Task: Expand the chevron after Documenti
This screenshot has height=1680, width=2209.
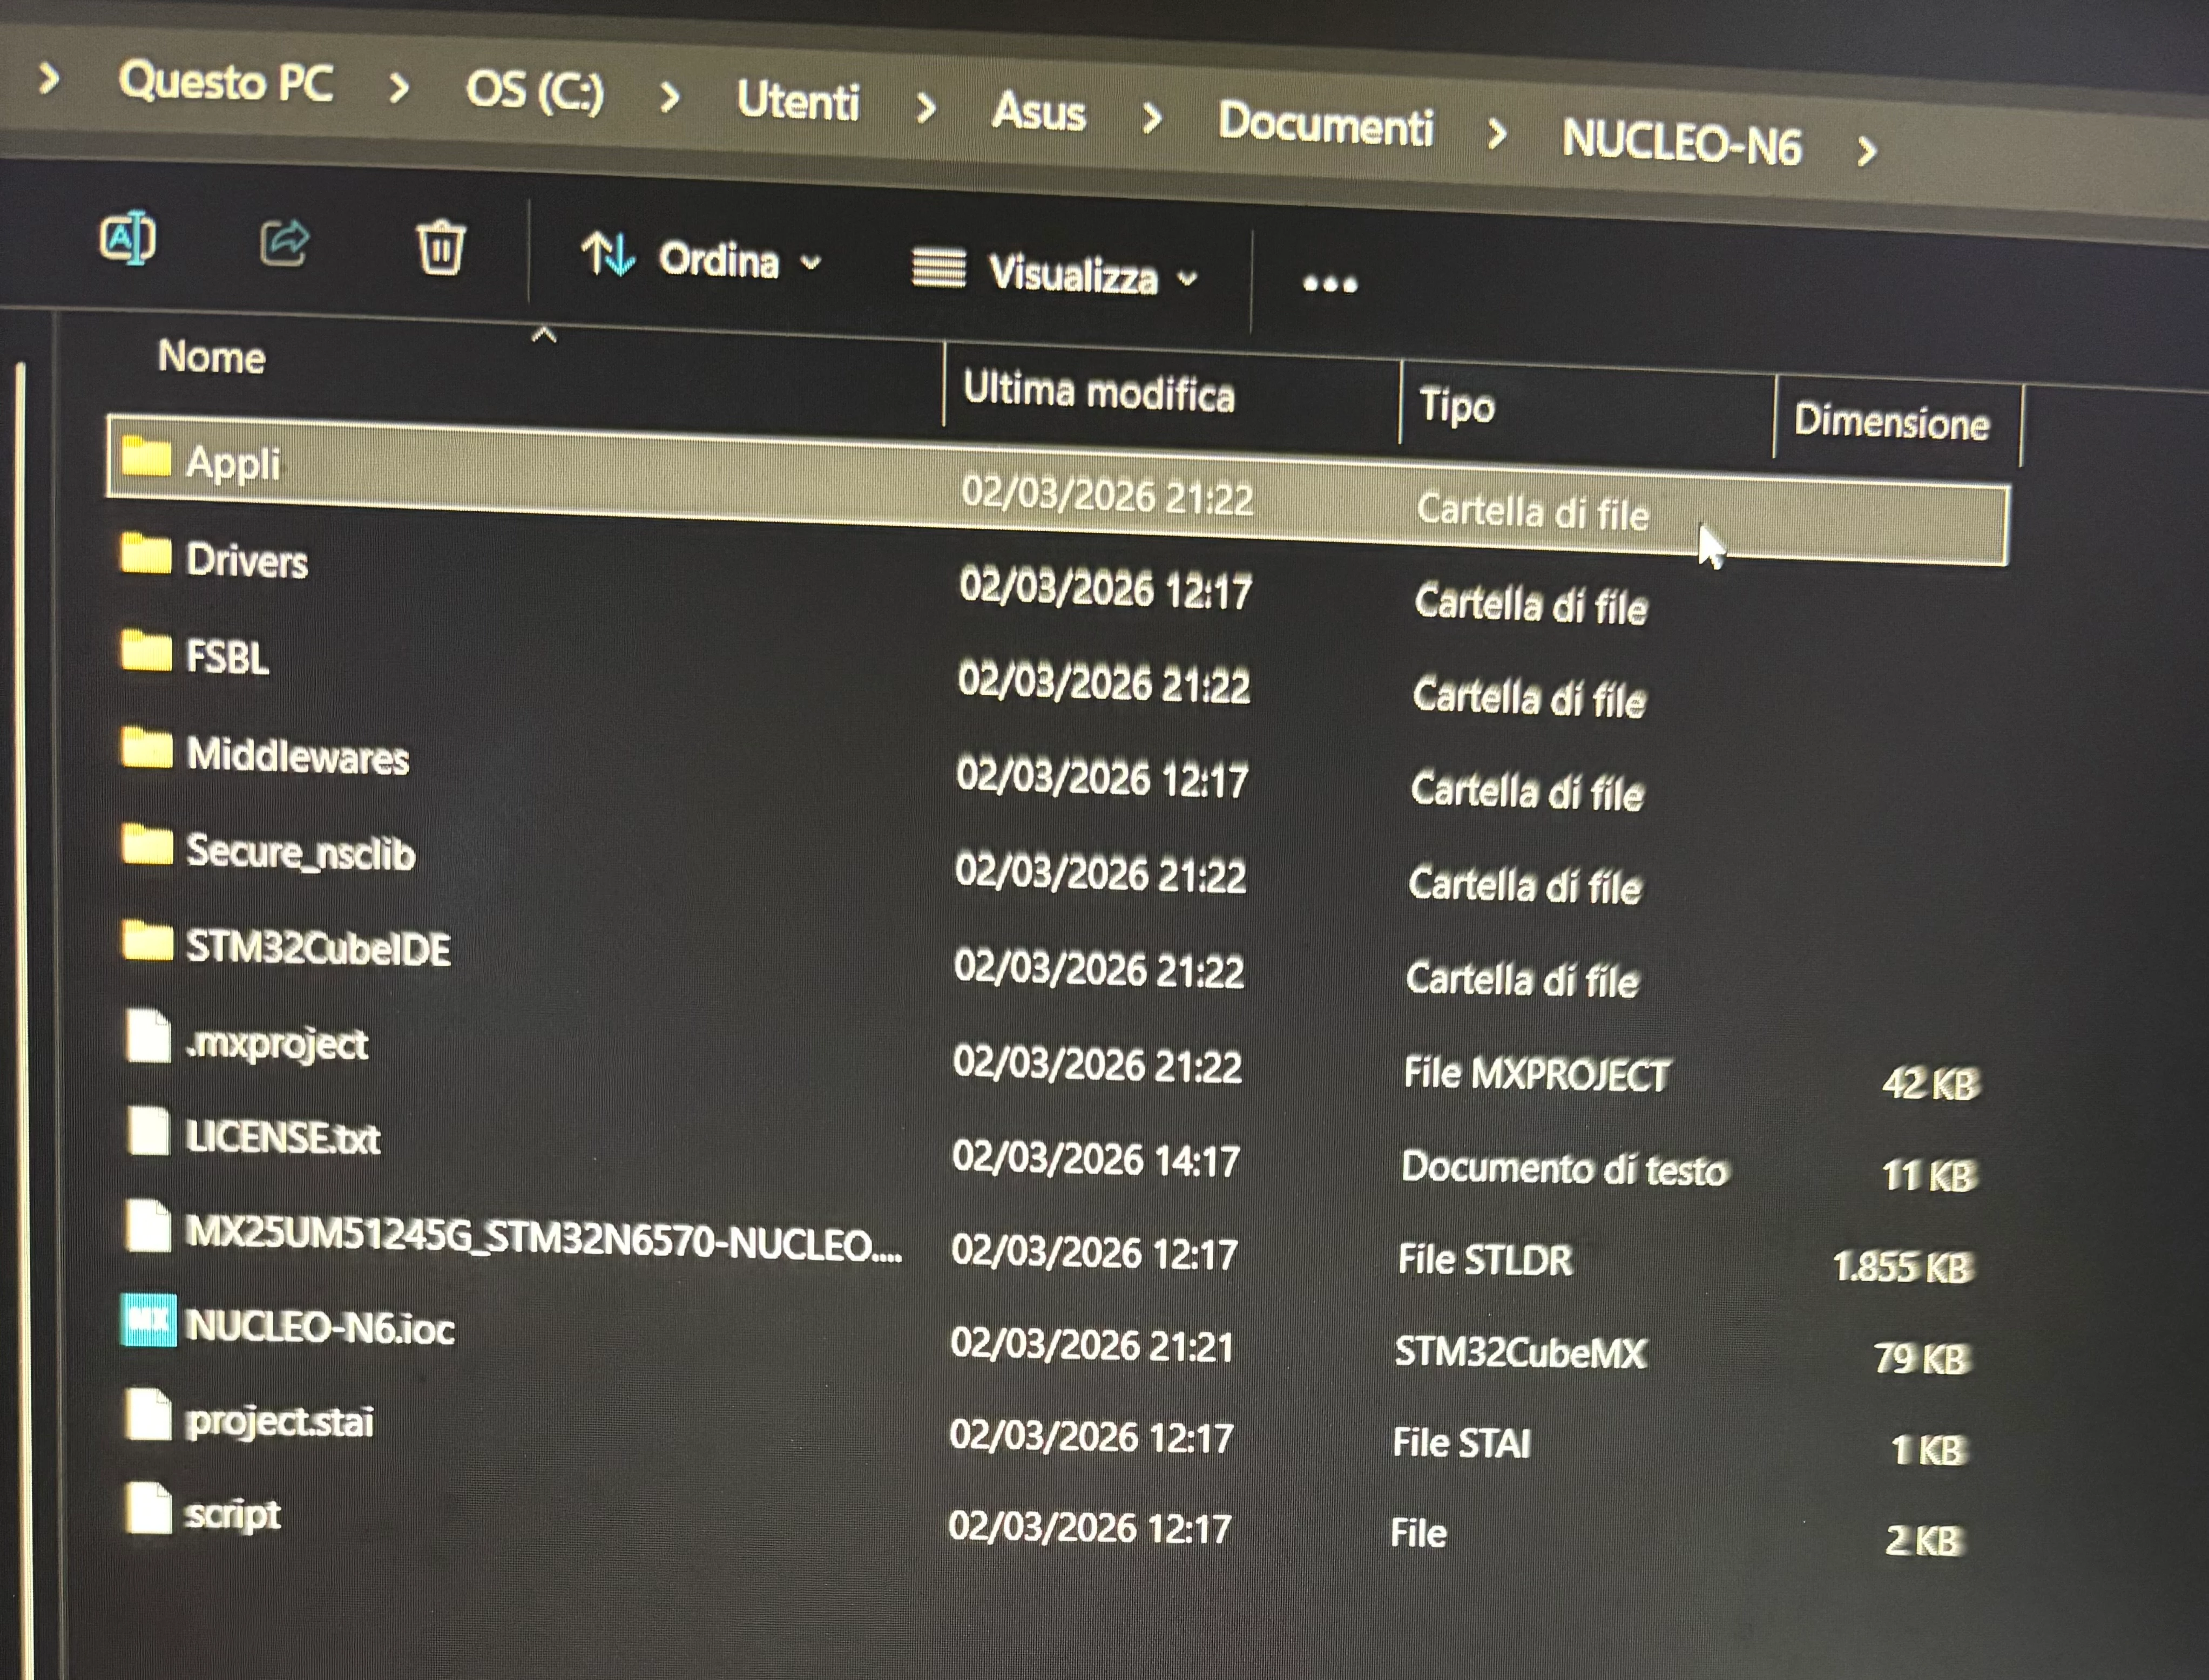Action: [x=1497, y=133]
